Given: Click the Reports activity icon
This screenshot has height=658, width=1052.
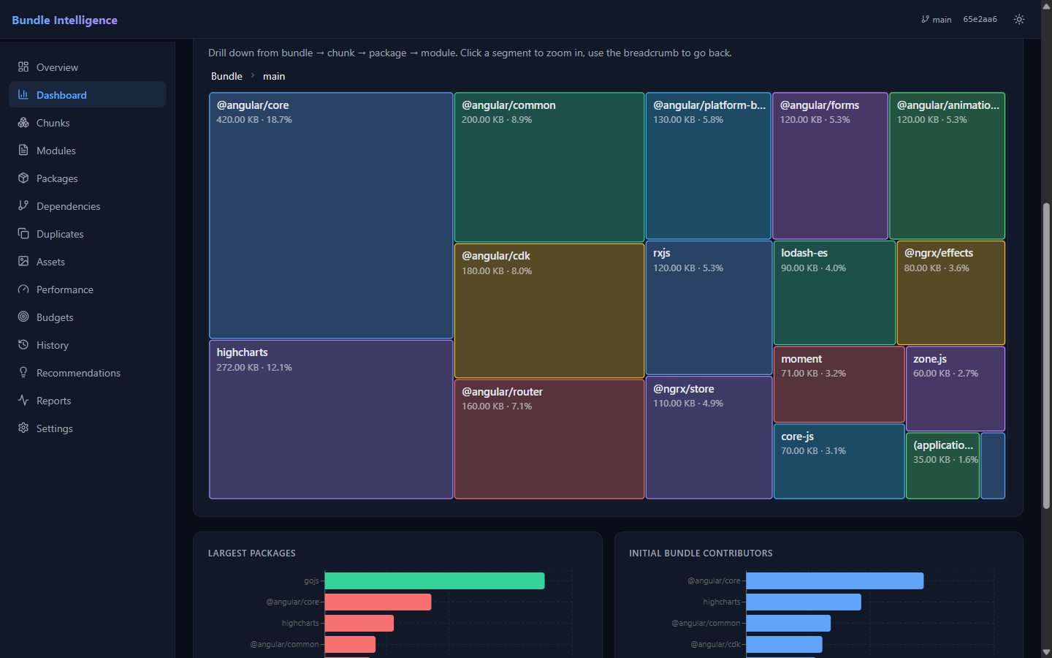Looking at the screenshot, I should 23,400.
